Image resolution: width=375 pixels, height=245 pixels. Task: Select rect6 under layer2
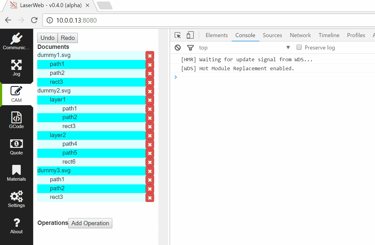tap(91, 162)
